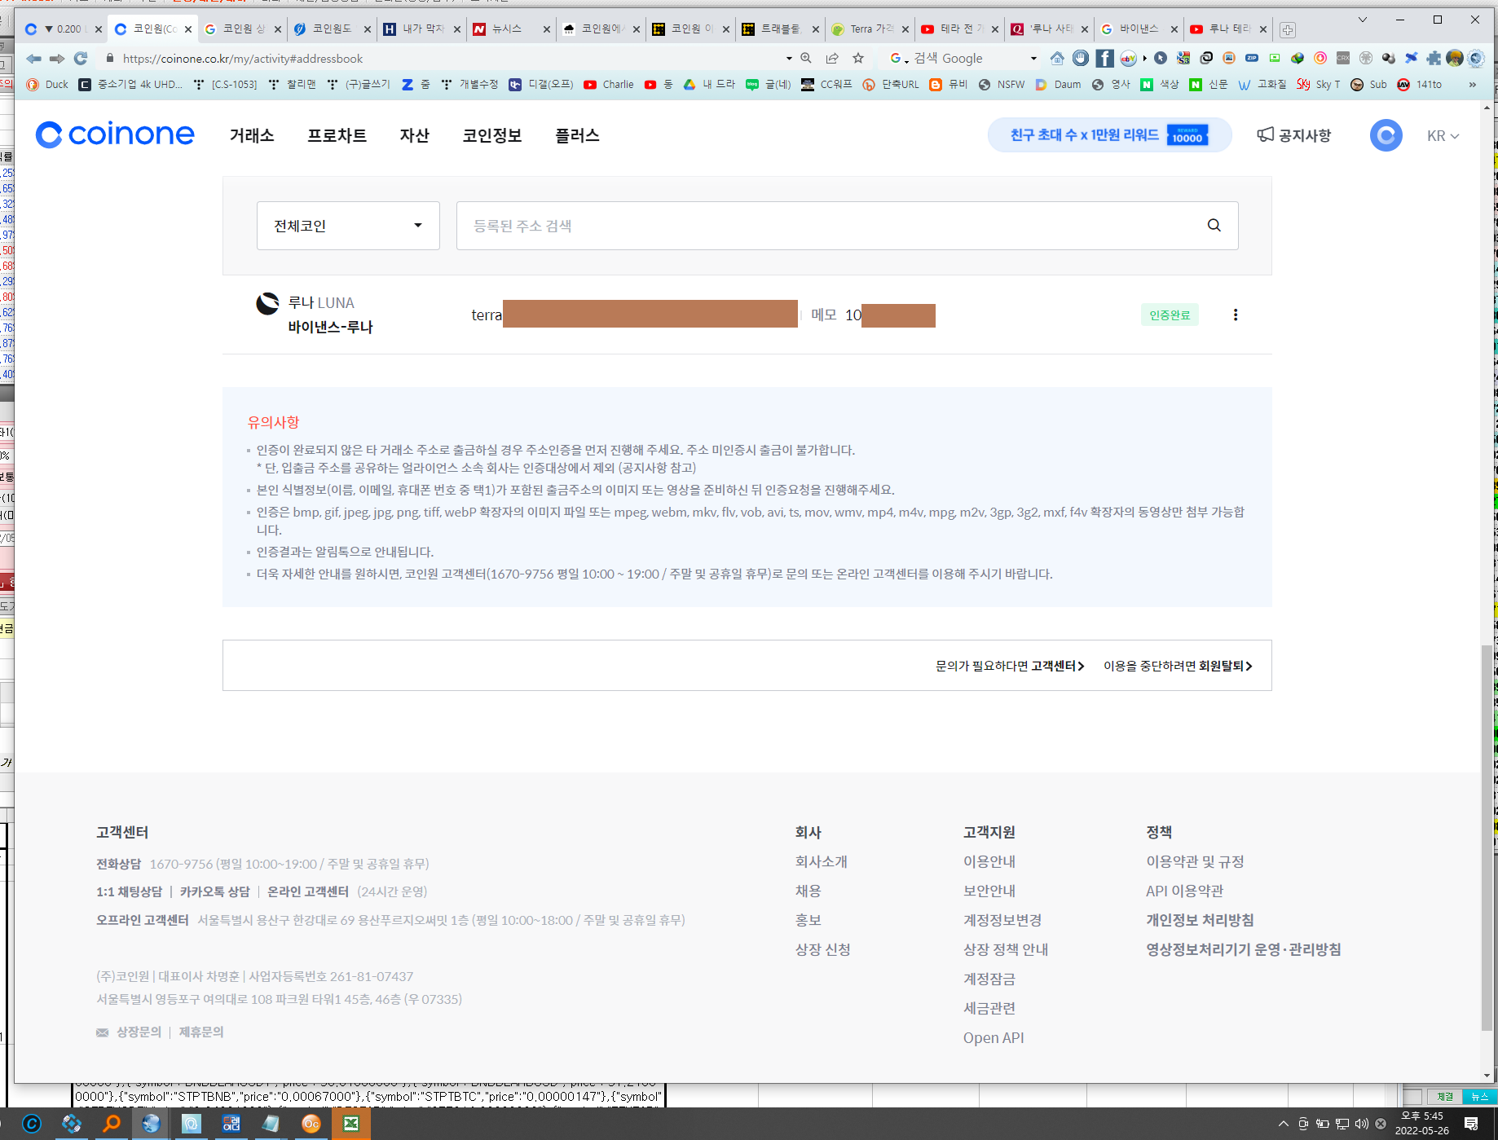This screenshot has height=1140, width=1498.
Task: Click the page vertical scrollbar thumb
Action: pyautogui.click(x=1487, y=839)
